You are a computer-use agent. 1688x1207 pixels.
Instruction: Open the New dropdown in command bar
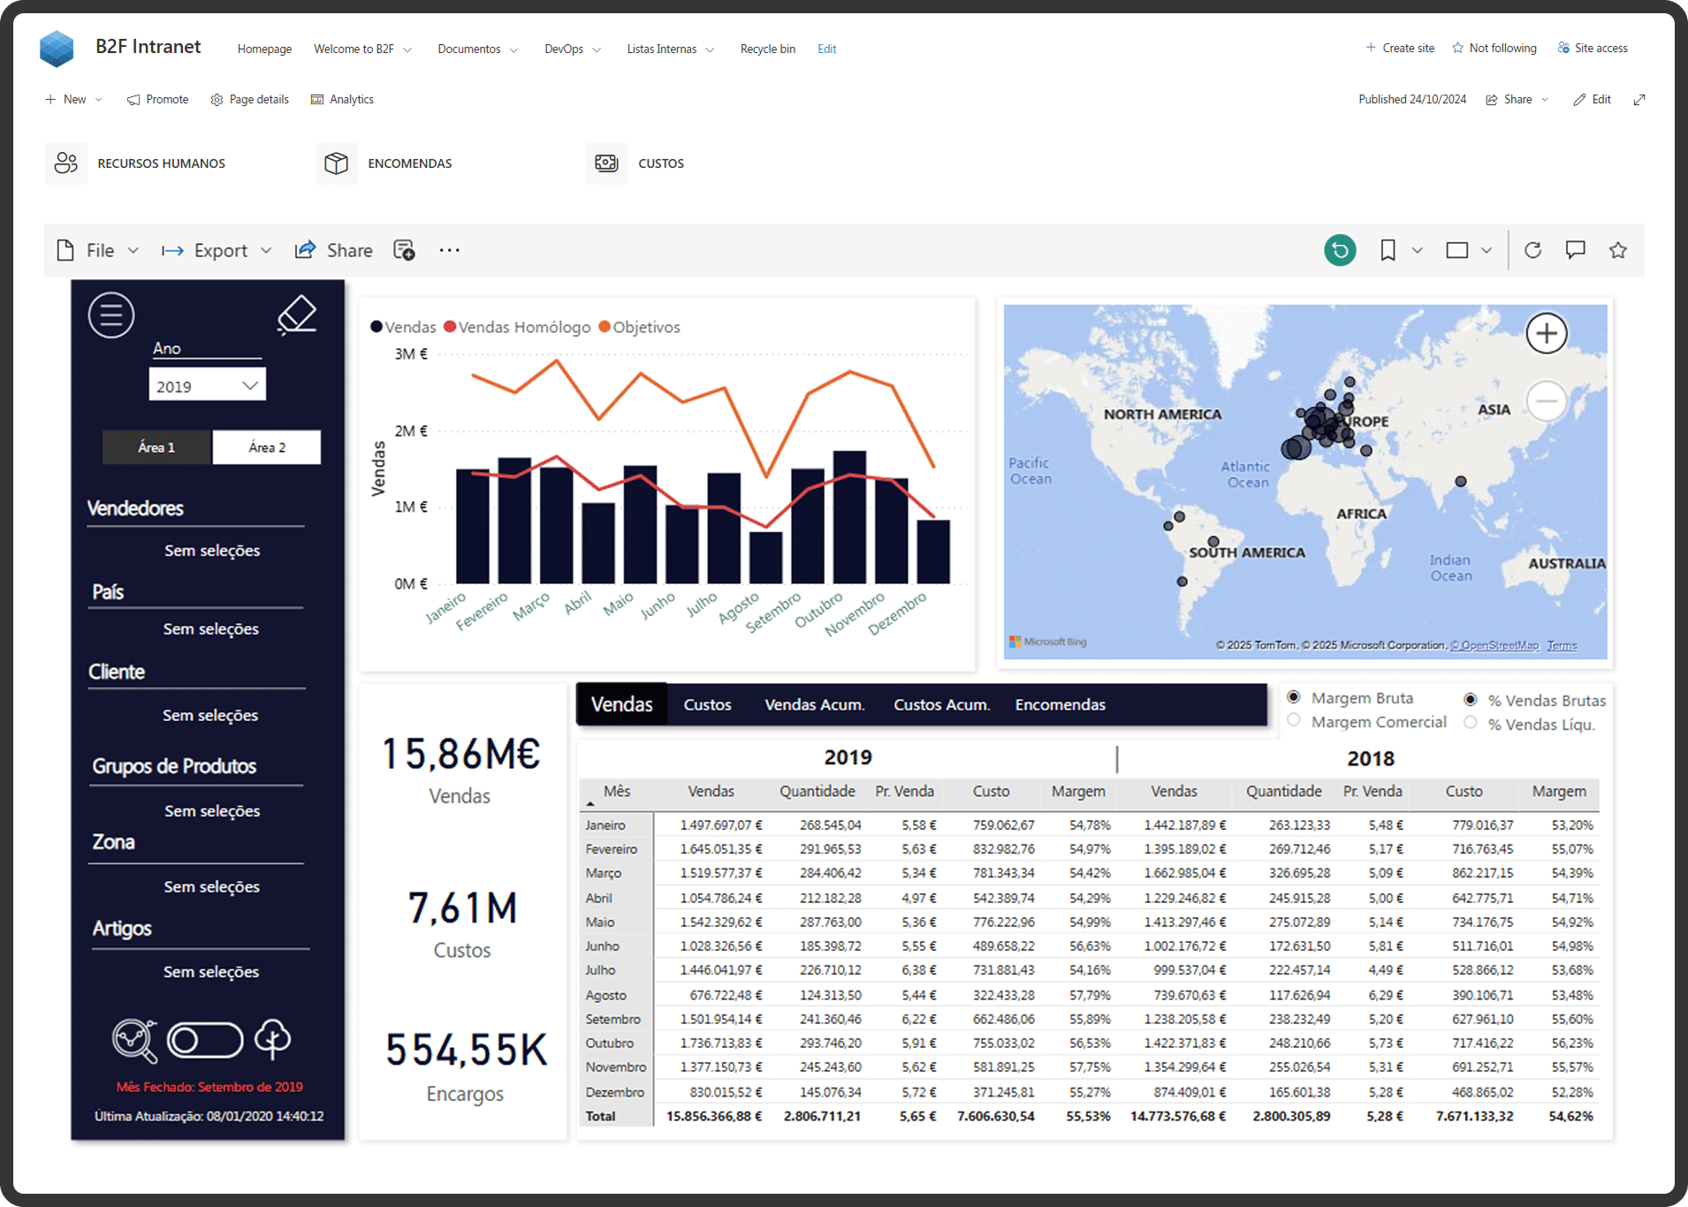[74, 100]
